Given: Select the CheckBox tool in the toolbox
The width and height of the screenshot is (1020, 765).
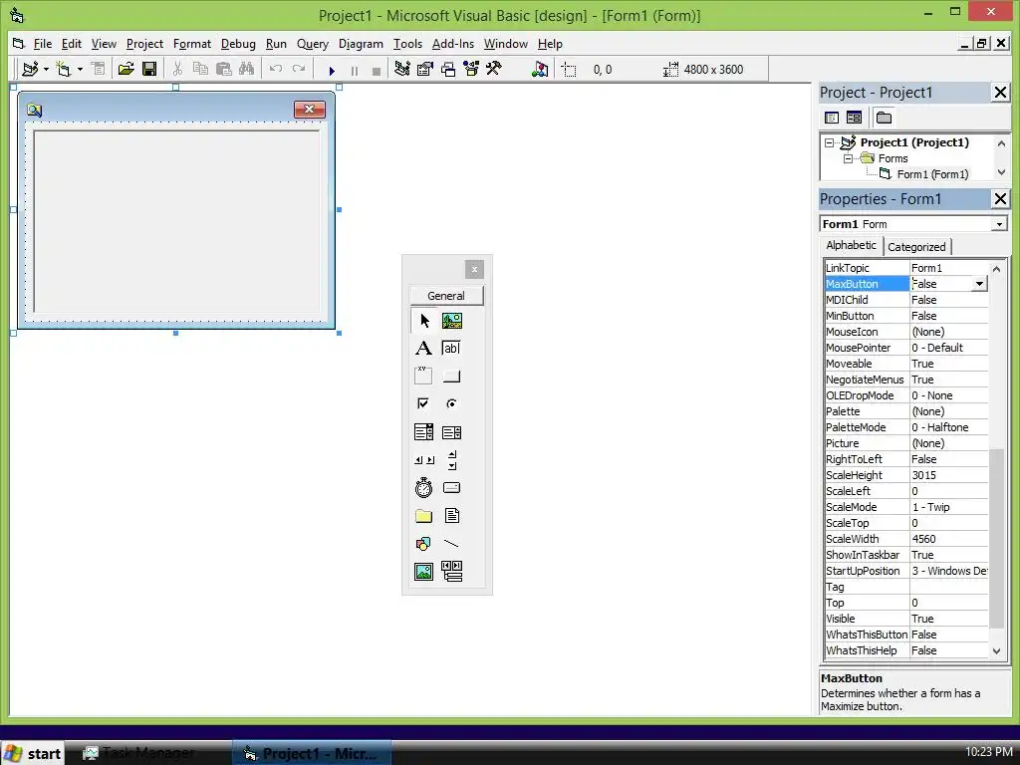Looking at the screenshot, I should pyautogui.click(x=424, y=404).
